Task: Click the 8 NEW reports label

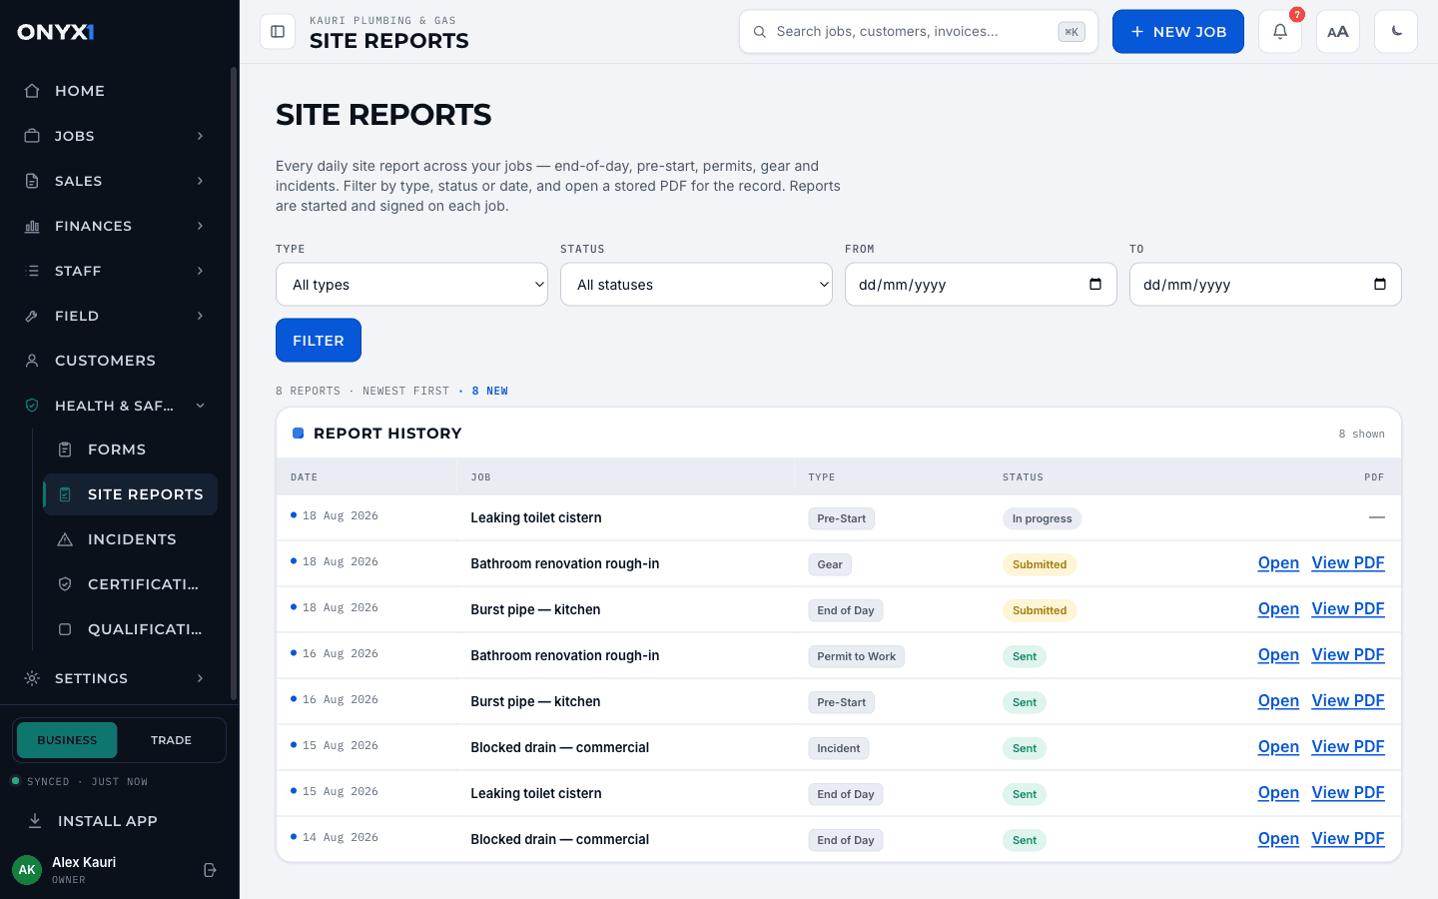Action: pos(490,392)
